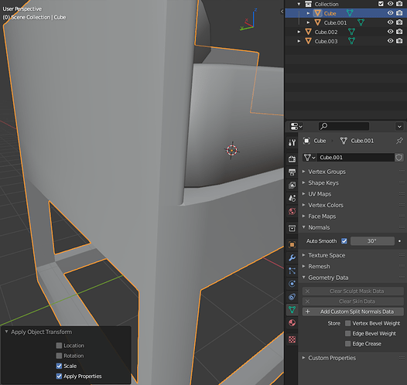Open the Output properties tab
Viewport: 407px width, 385px height.
[x=292, y=172]
